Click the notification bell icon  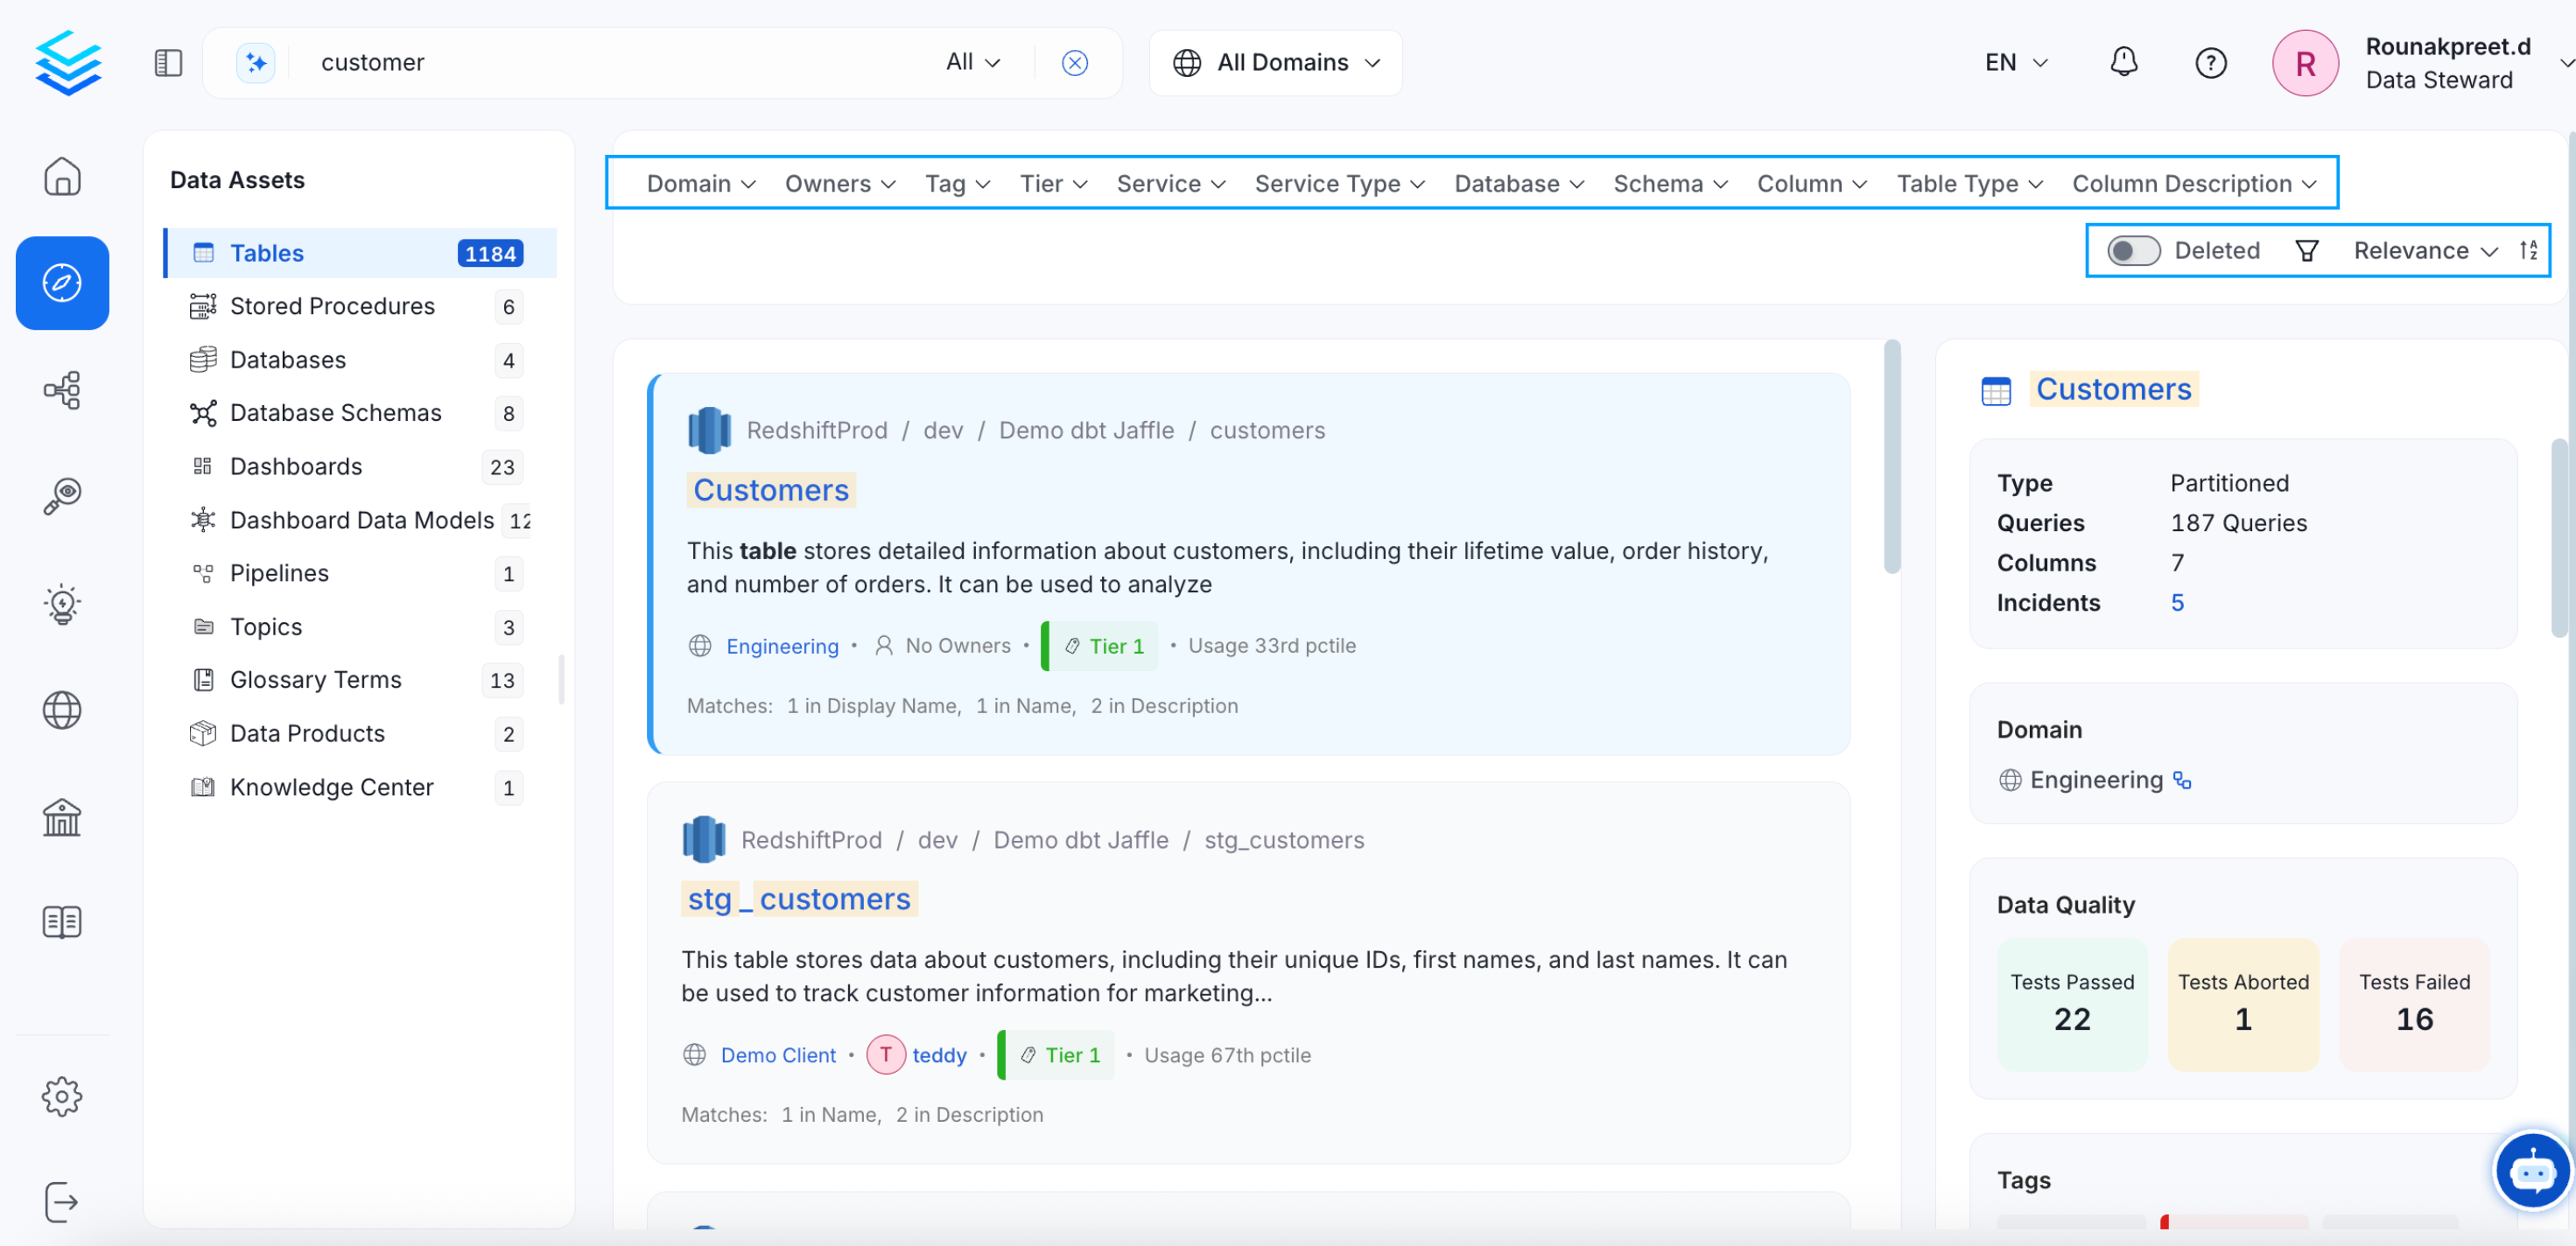(2123, 62)
